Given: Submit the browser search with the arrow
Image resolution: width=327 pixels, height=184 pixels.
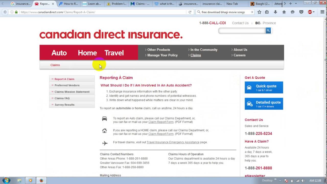Looking at the screenshot, I should pyautogui.click(x=252, y=12).
